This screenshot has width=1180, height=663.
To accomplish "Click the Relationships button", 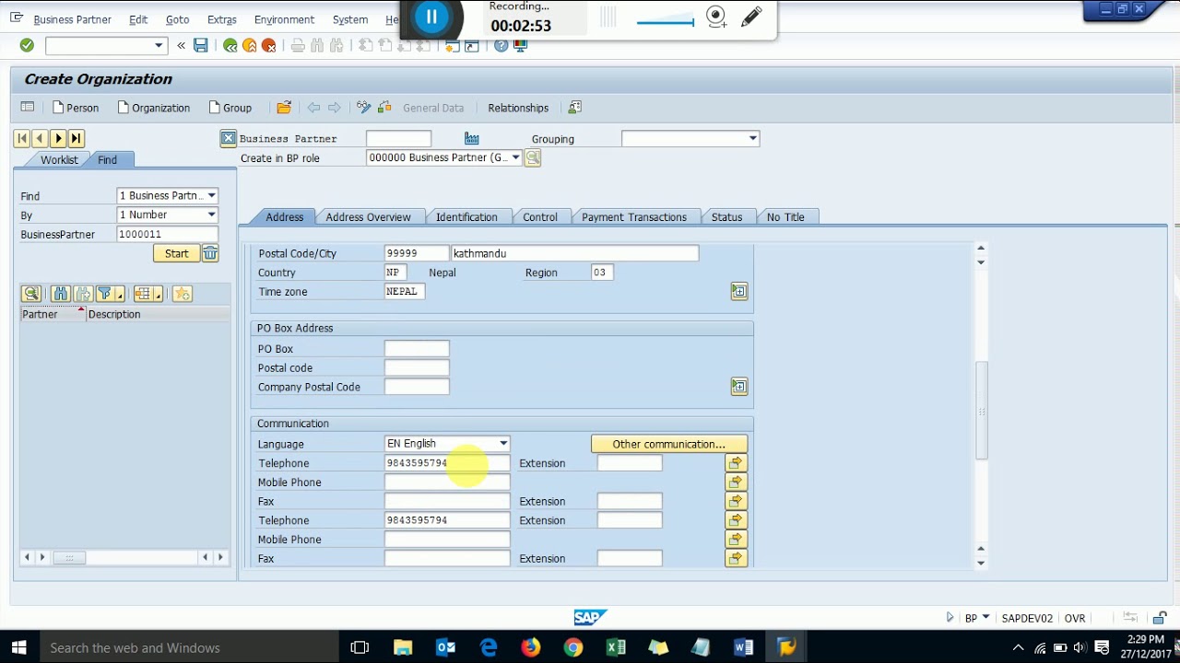I will pyautogui.click(x=518, y=108).
